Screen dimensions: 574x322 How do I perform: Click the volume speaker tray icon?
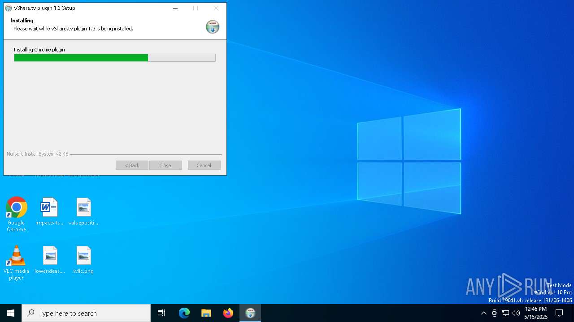516,313
